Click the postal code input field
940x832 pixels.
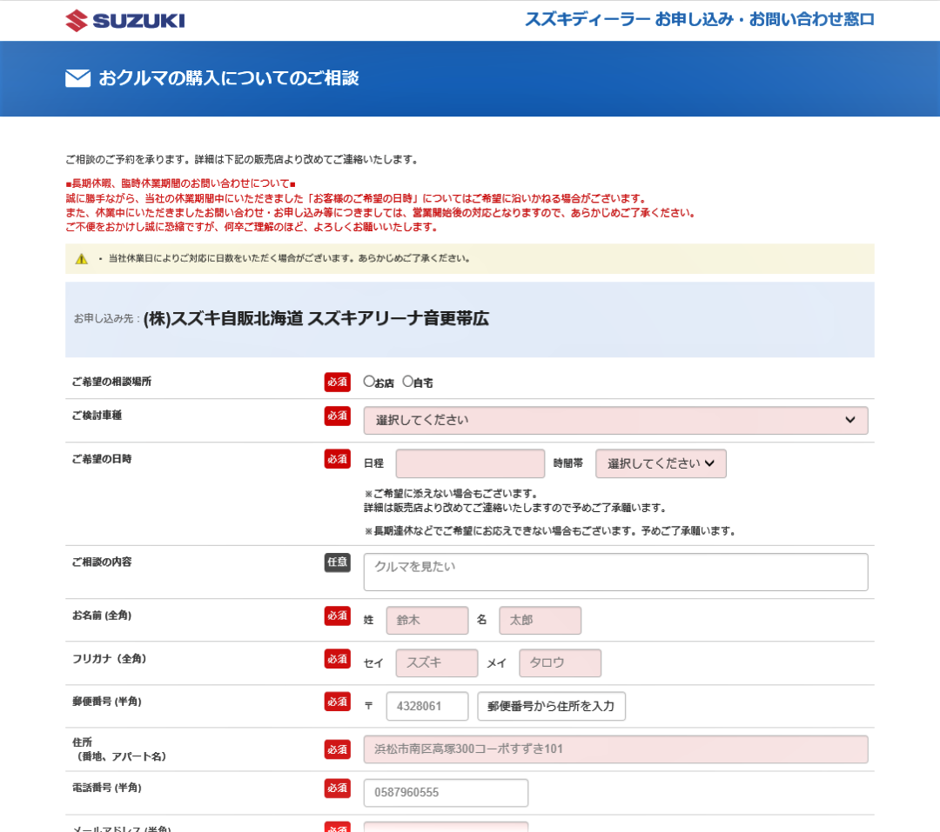427,706
